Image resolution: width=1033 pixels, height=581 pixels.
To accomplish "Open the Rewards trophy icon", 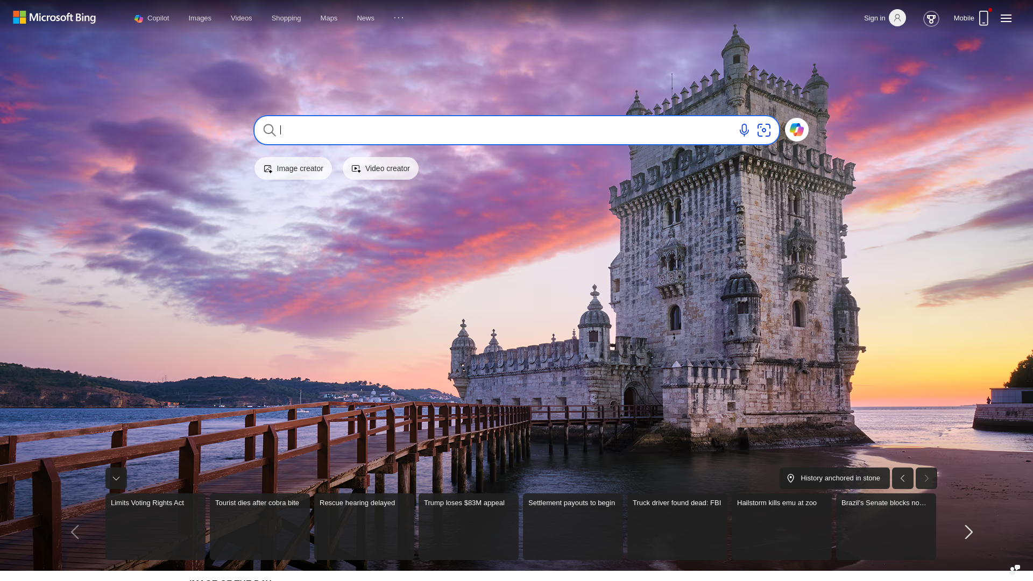I will tap(931, 19).
